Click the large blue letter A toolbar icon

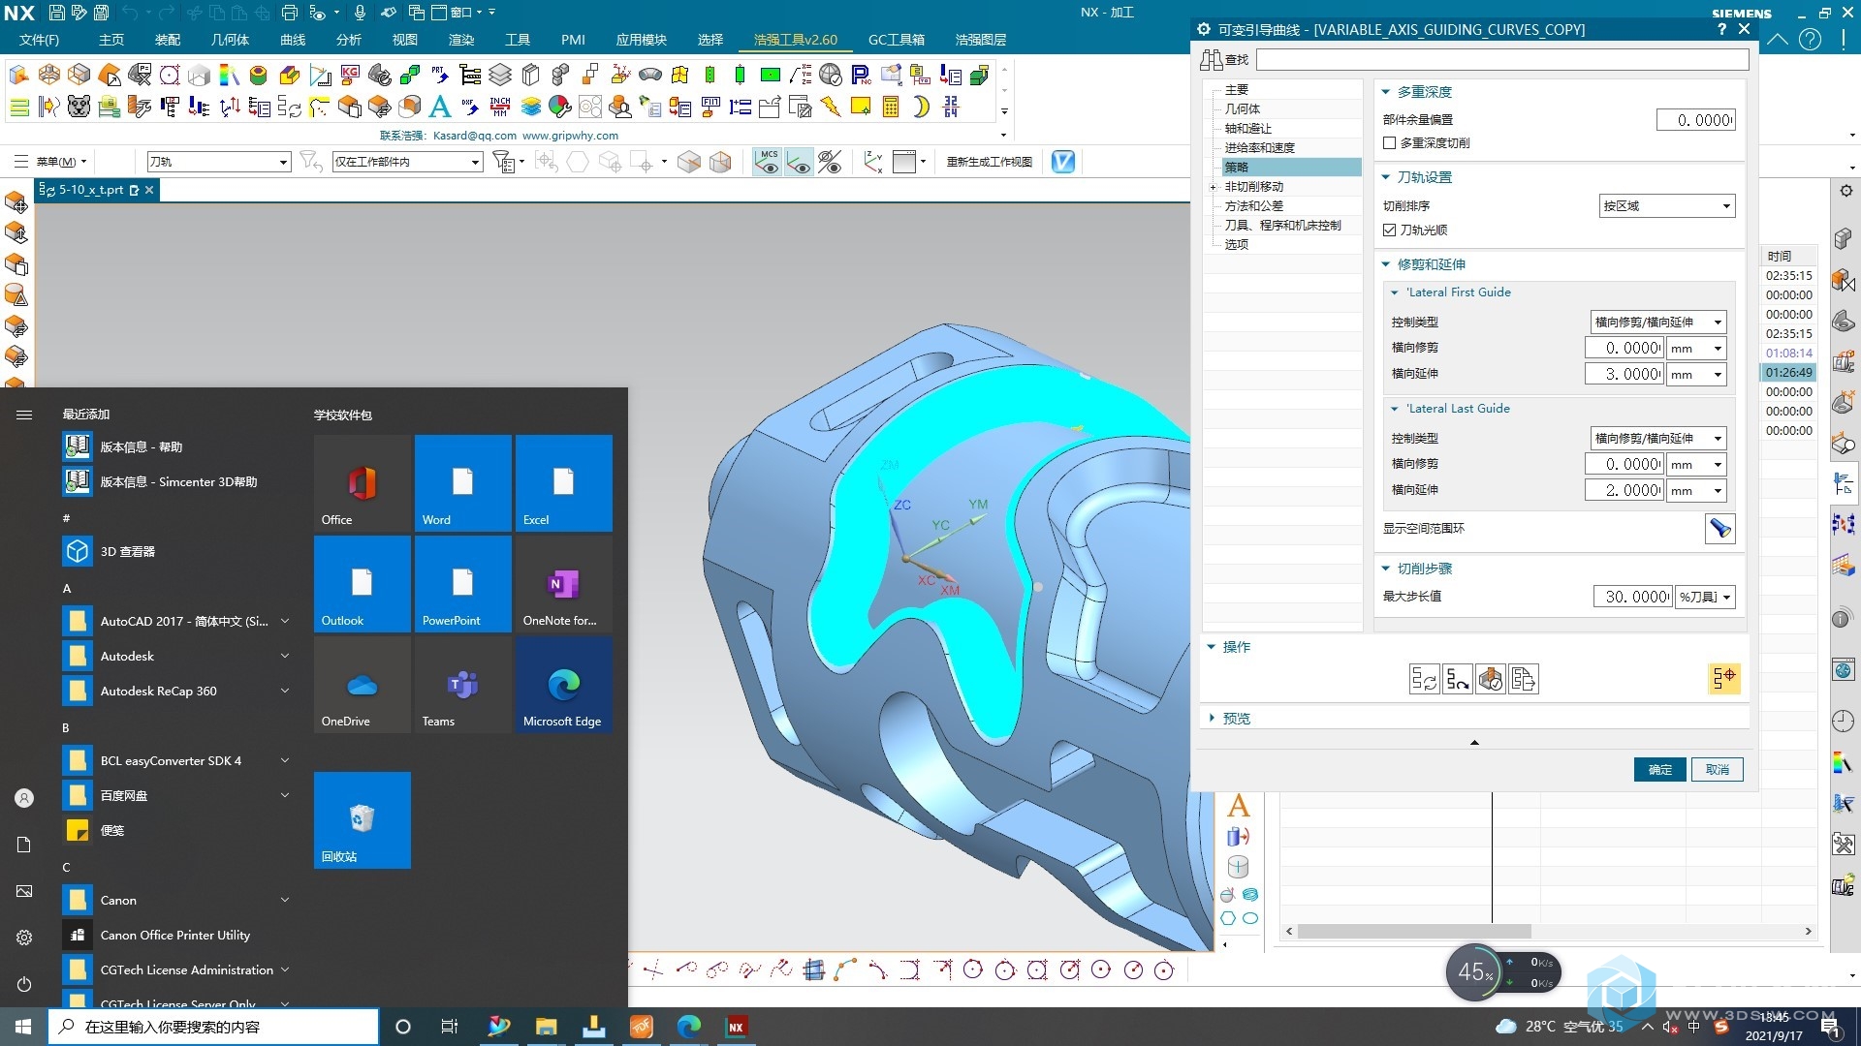pos(439,107)
